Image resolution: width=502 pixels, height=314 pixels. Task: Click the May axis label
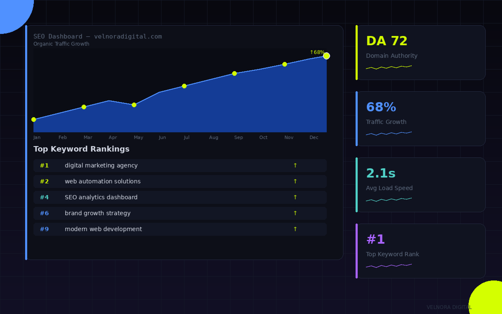pos(138,137)
